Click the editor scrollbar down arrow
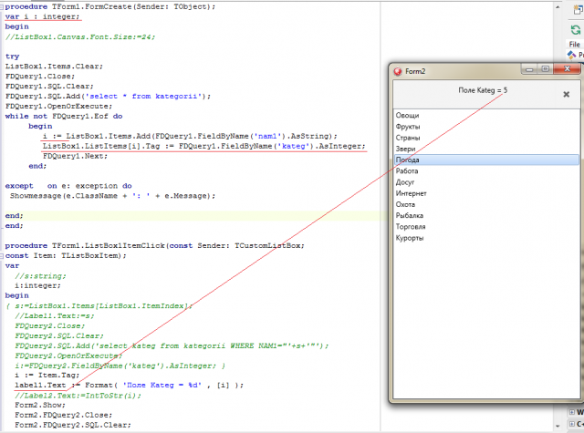Viewport: 584px width, 433px height. pyautogui.click(x=558, y=426)
